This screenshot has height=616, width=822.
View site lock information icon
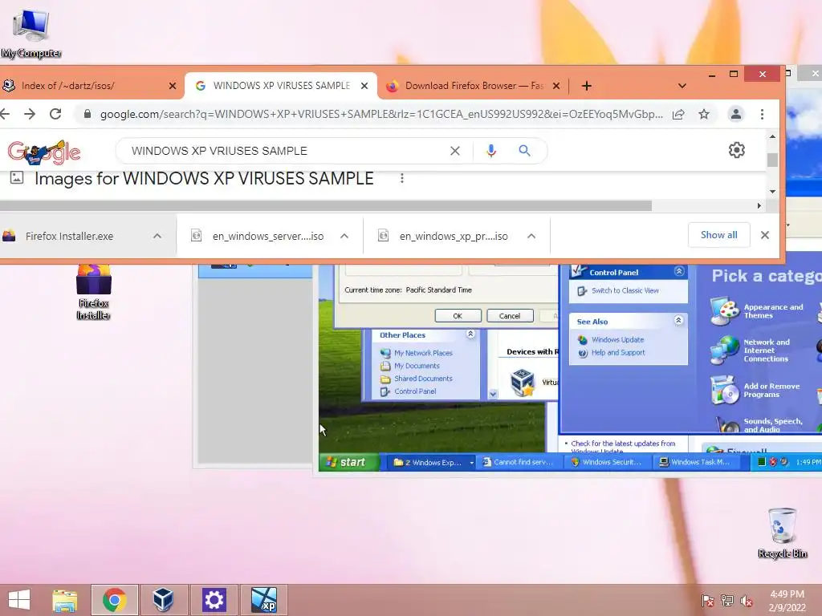point(87,114)
